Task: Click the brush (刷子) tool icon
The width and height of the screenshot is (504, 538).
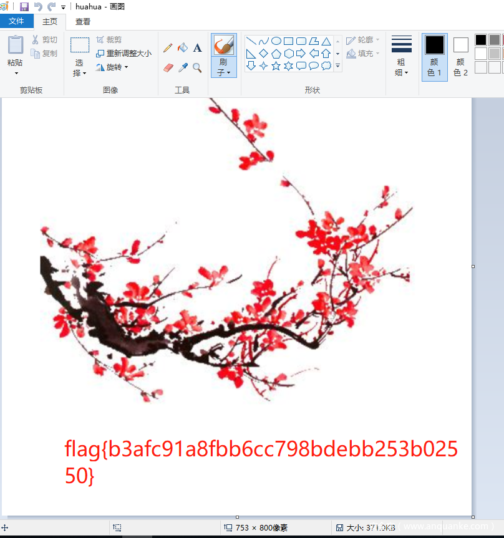Action: point(223,46)
